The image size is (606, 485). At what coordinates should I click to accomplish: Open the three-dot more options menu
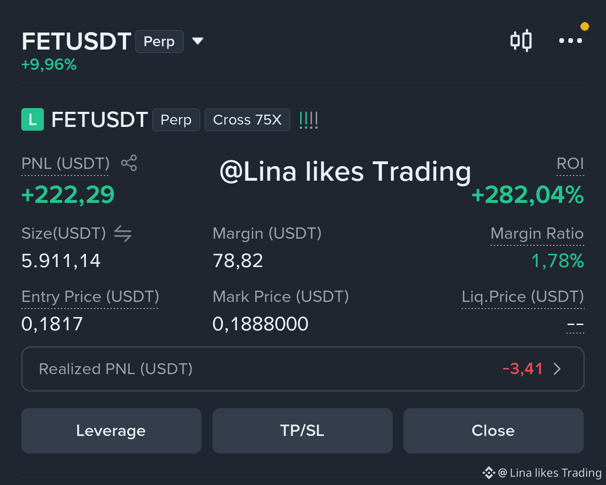(x=570, y=41)
